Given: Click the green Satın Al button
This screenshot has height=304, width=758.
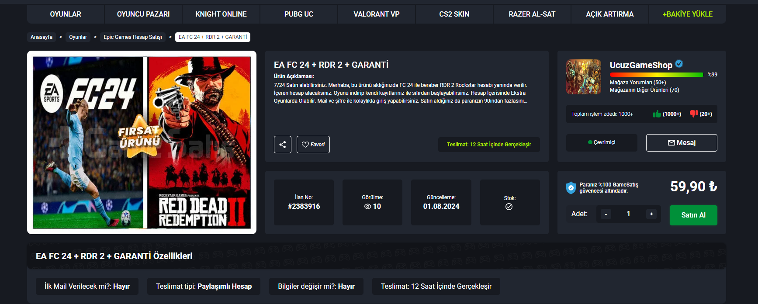Looking at the screenshot, I should [x=693, y=215].
